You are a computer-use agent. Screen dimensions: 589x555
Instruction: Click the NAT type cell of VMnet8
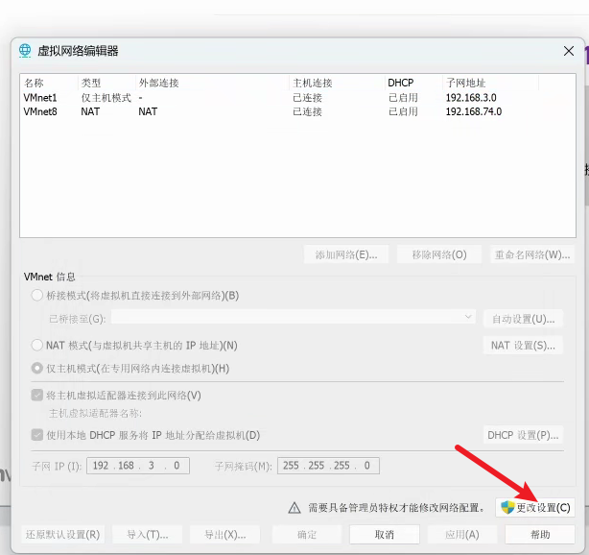point(90,111)
